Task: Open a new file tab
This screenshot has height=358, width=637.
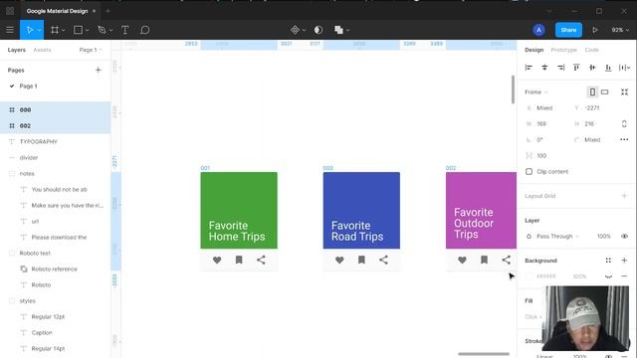Action: coord(107,11)
